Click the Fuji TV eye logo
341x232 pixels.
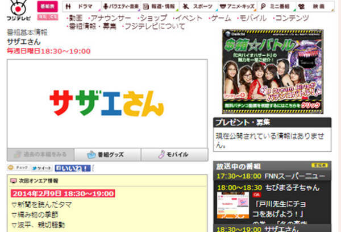pyautogui.click(x=19, y=10)
